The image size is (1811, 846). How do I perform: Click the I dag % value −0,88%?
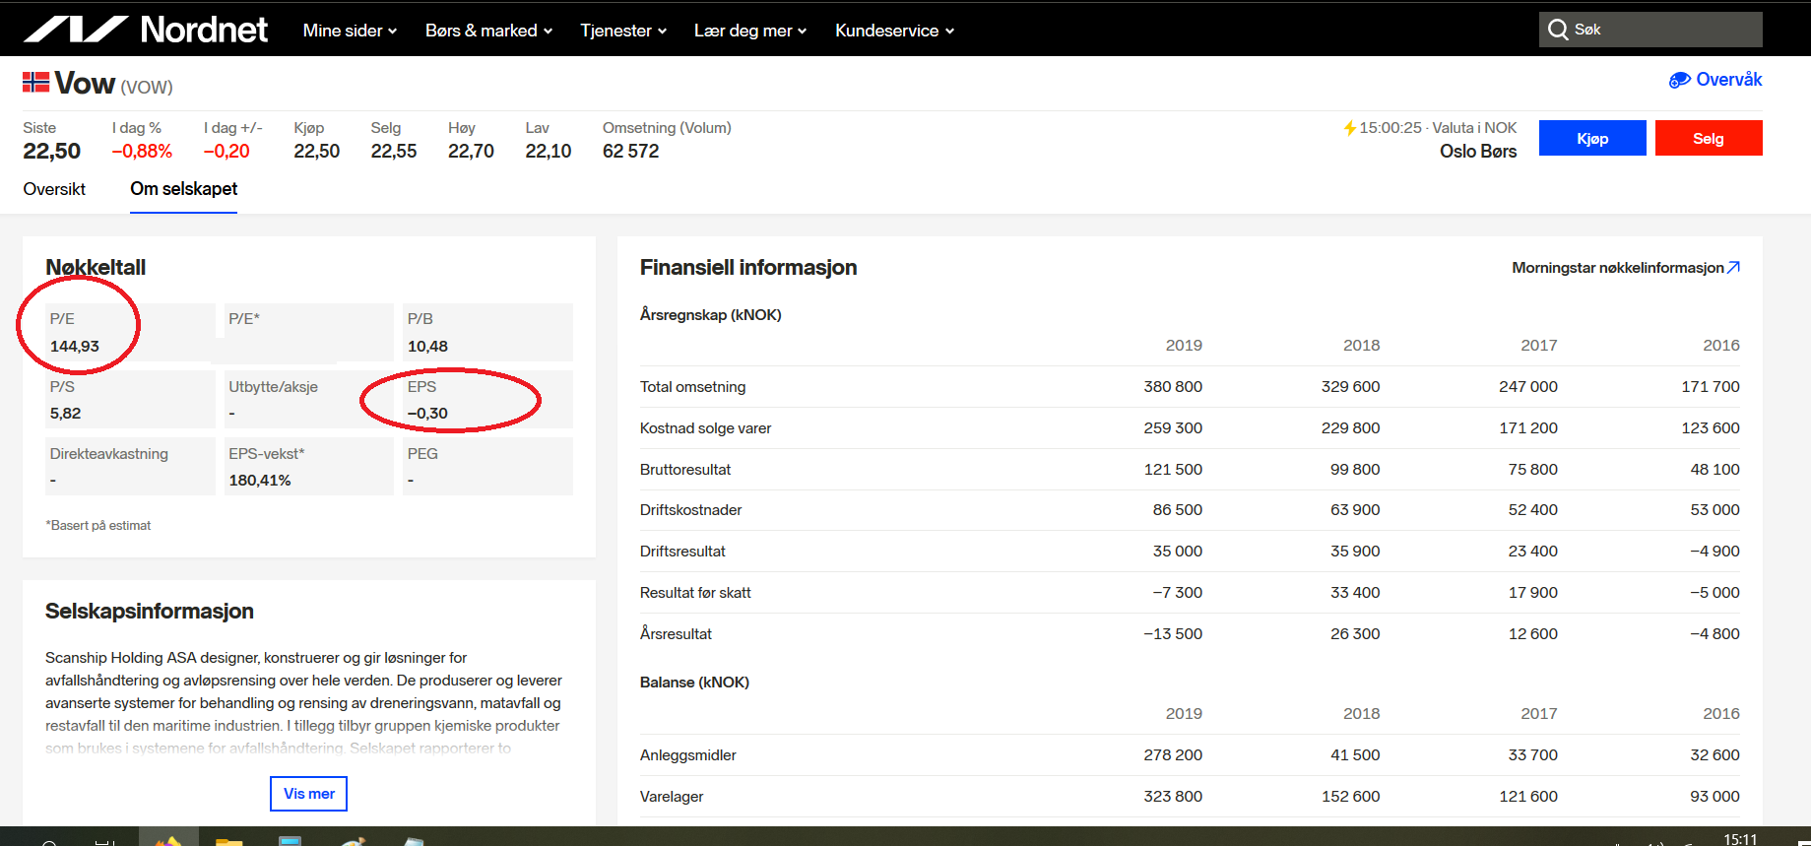point(142,151)
